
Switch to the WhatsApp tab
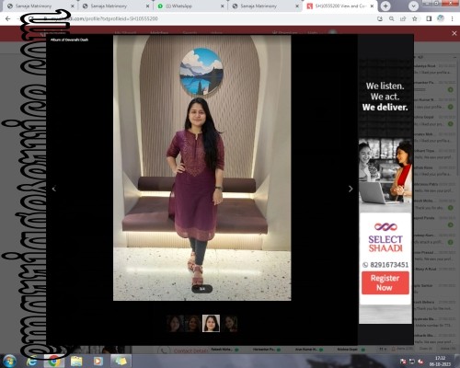(190, 6)
